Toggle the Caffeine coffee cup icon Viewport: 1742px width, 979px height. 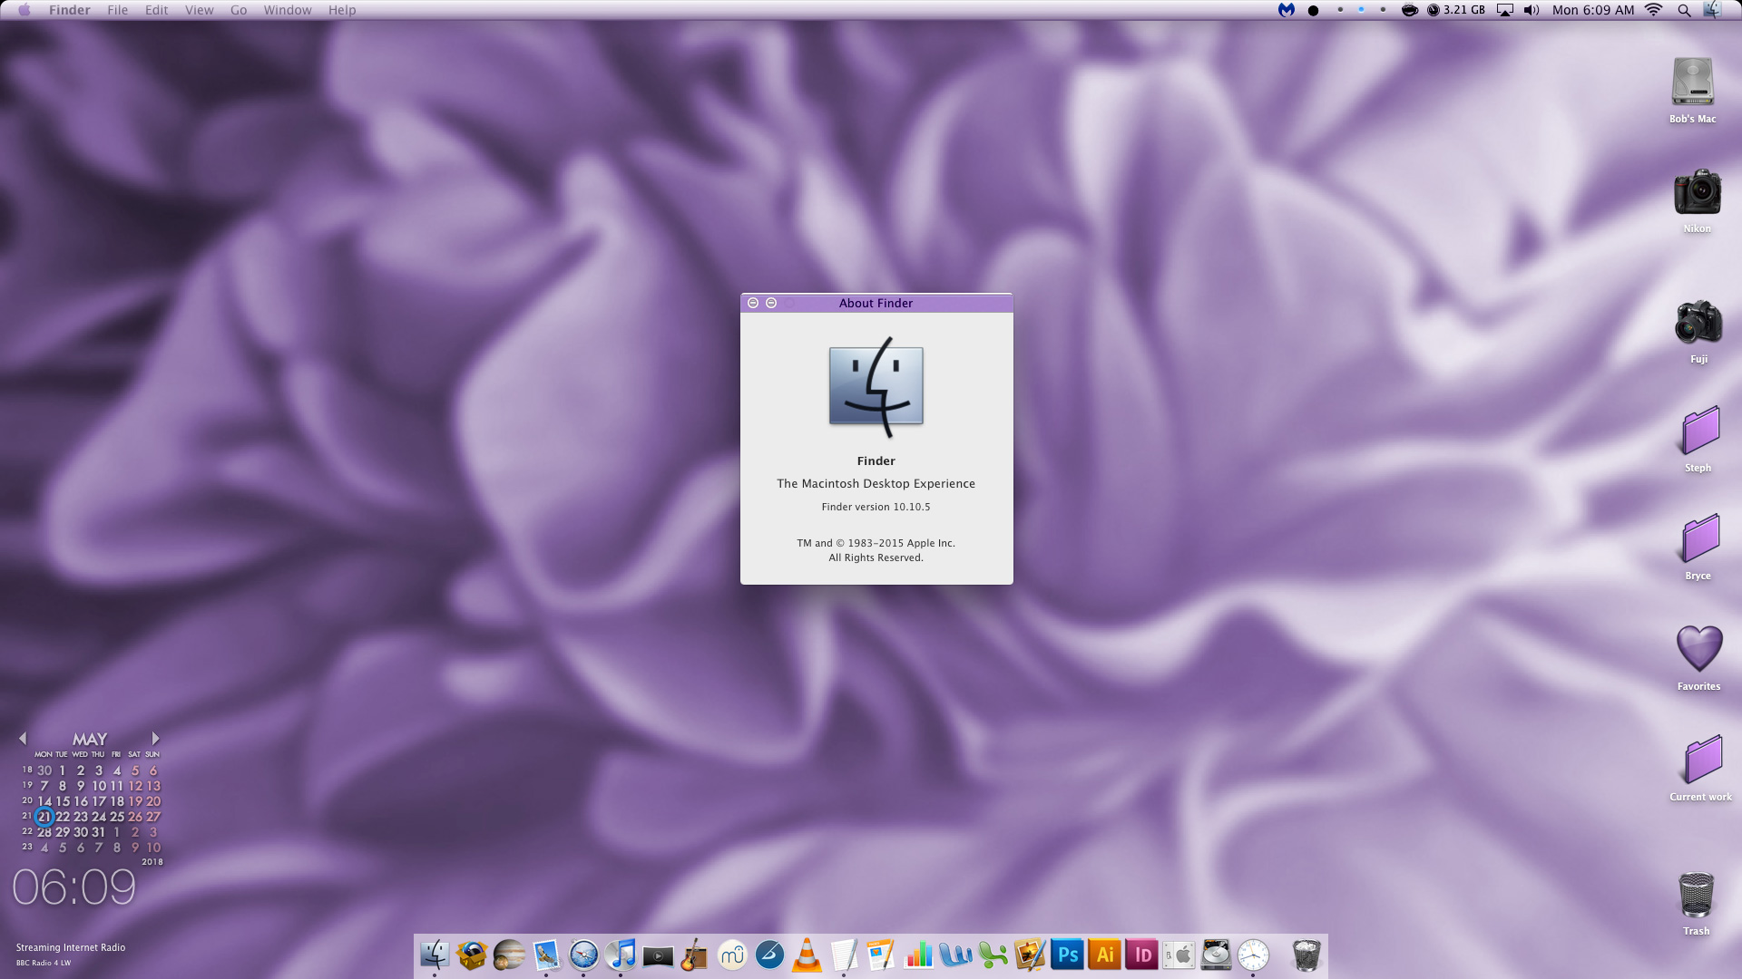coord(1409,10)
